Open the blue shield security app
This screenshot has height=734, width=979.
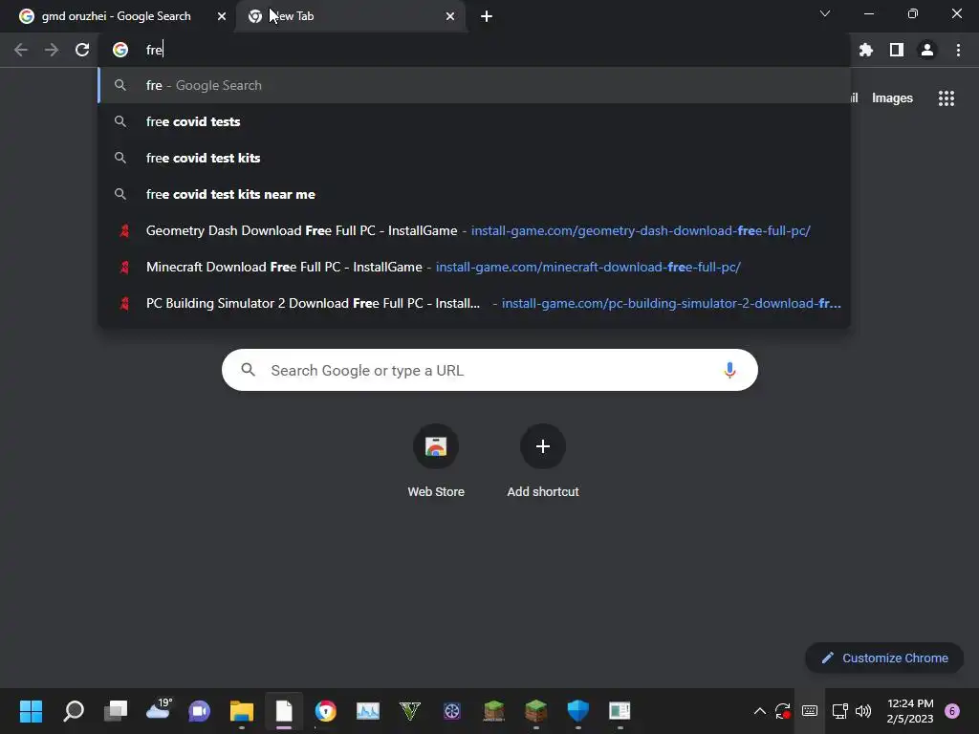pyautogui.click(x=578, y=711)
